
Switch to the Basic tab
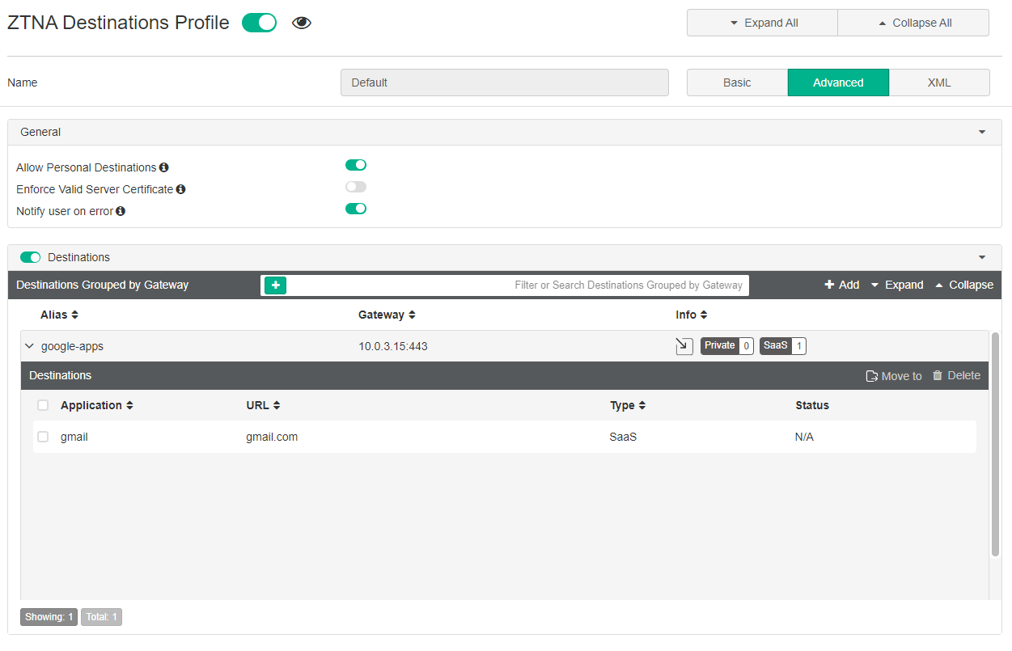tap(737, 82)
